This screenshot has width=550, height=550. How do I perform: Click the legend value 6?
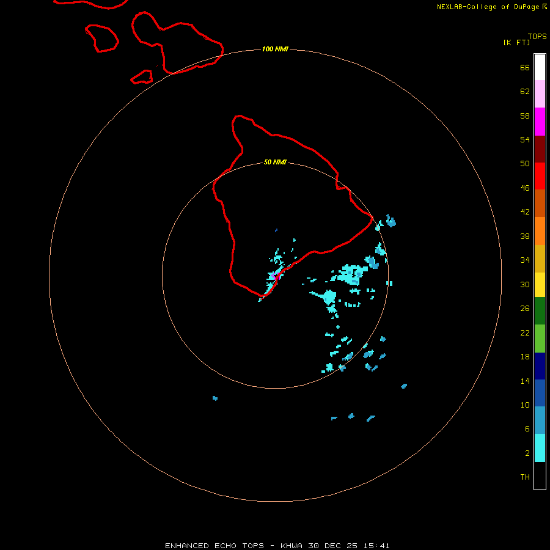527,428
